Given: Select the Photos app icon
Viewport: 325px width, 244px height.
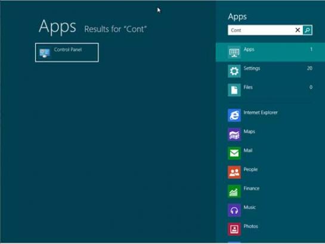Looking at the screenshot, I should (x=234, y=229).
